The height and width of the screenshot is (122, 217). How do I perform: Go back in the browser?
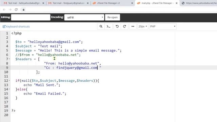pyautogui.click(x=4, y=9)
